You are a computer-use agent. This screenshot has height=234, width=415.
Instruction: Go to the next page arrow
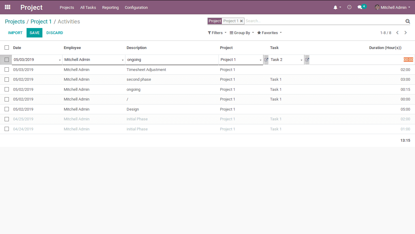click(406, 33)
